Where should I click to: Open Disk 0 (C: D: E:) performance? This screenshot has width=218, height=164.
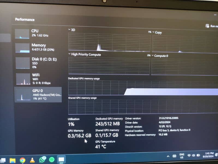[38, 63]
